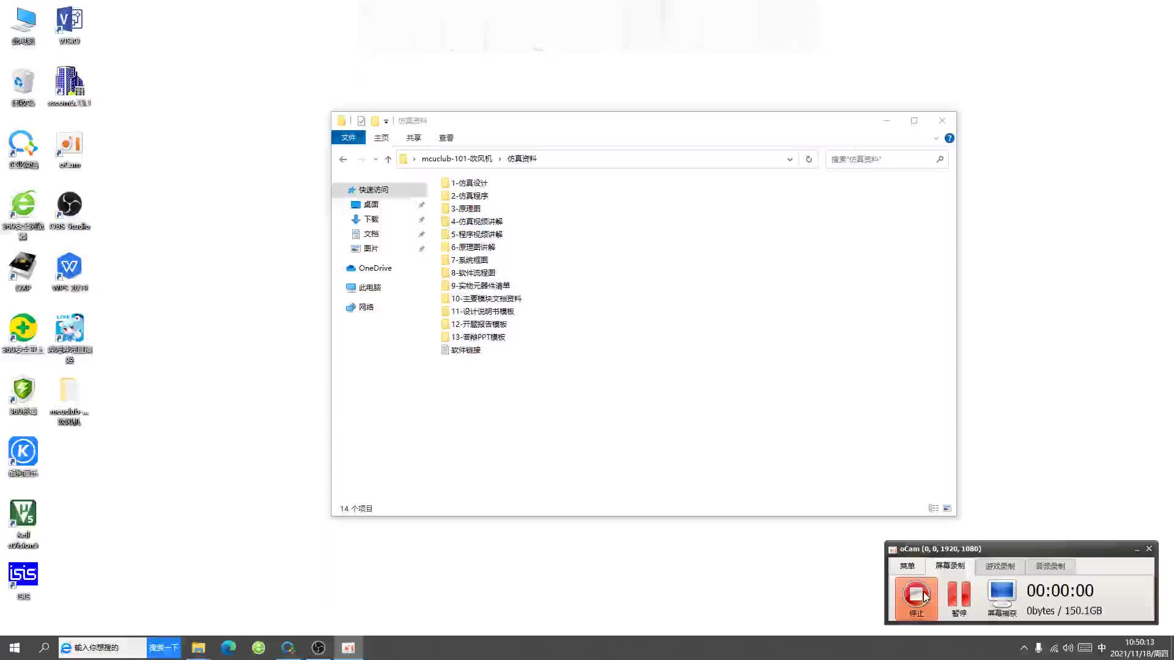Expand the address bar history dropdown
Image resolution: width=1174 pixels, height=660 pixels.
[789, 159]
